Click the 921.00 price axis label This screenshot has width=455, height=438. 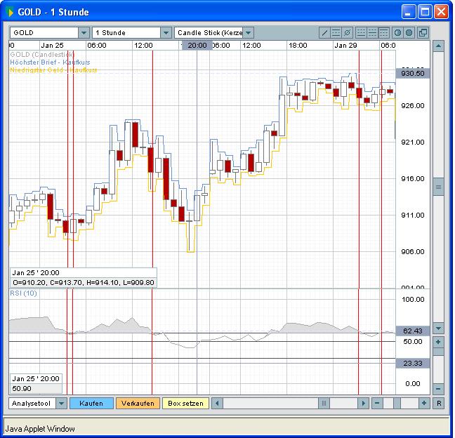tap(413, 142)
